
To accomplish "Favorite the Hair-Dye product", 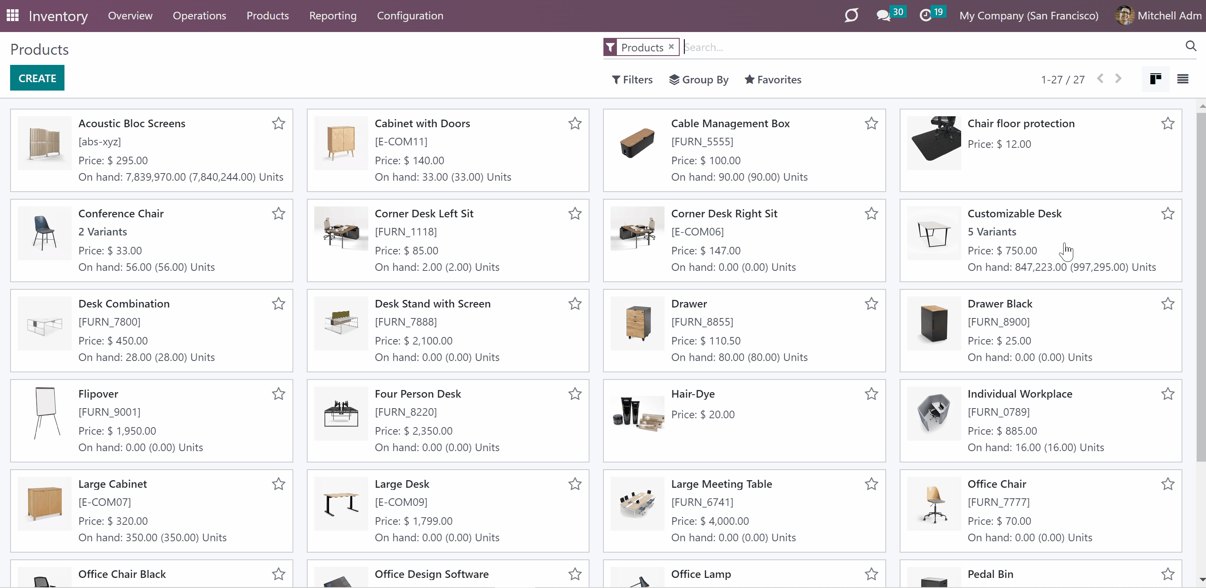I will tap(871, 394).
